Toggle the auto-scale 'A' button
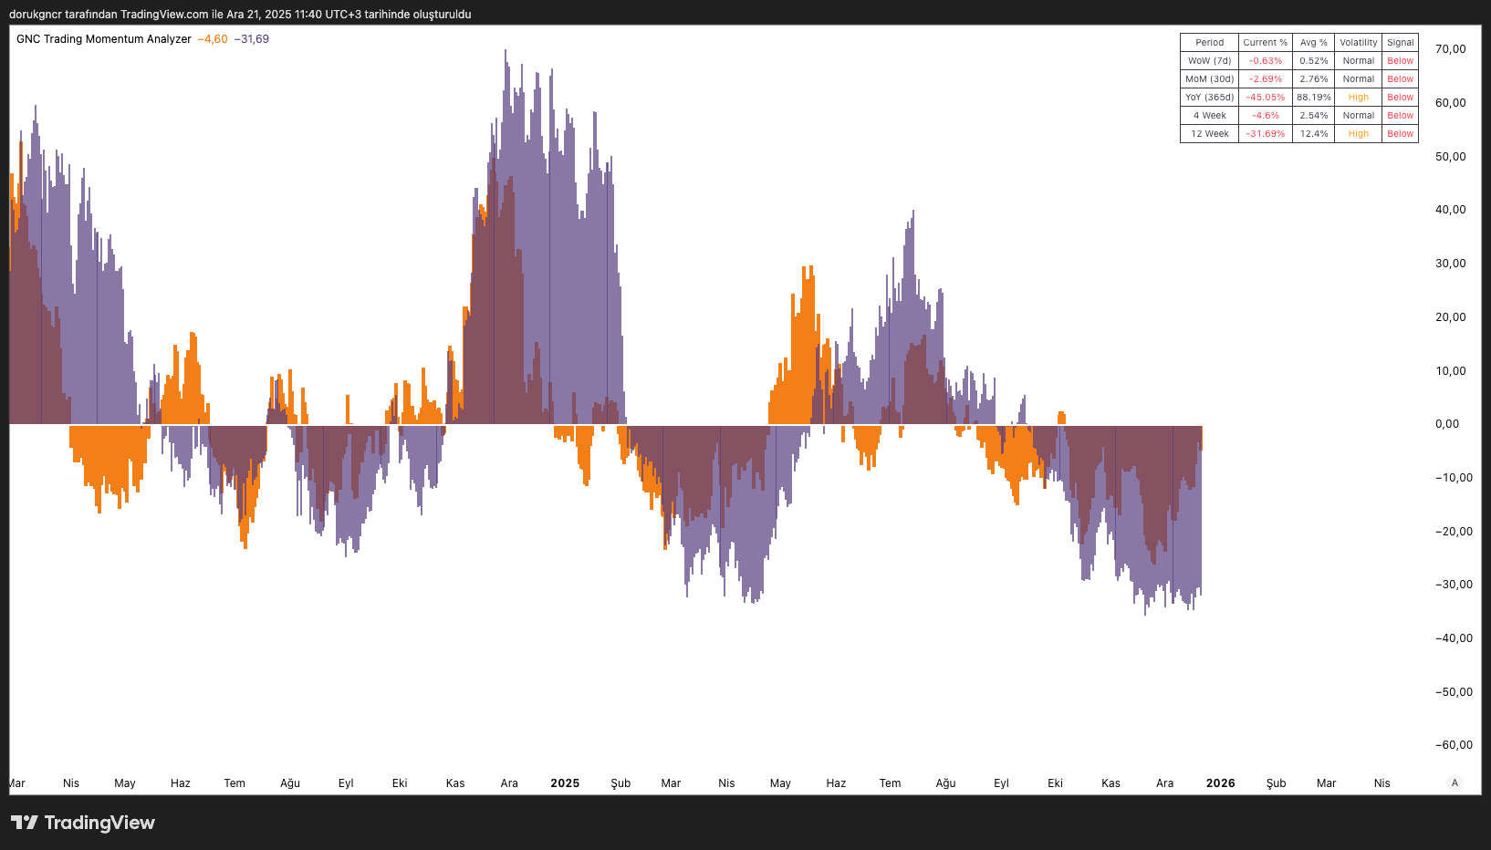Screen dimensions: 1491x850 point(1455,783)
